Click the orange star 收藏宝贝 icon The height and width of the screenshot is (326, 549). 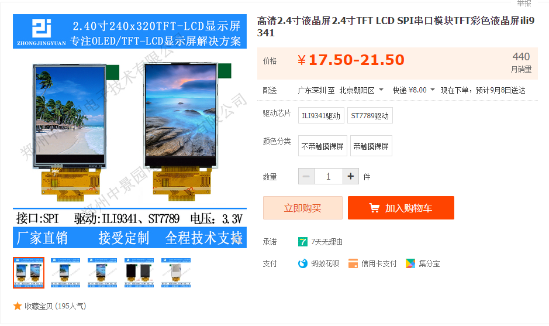[18, 306]
